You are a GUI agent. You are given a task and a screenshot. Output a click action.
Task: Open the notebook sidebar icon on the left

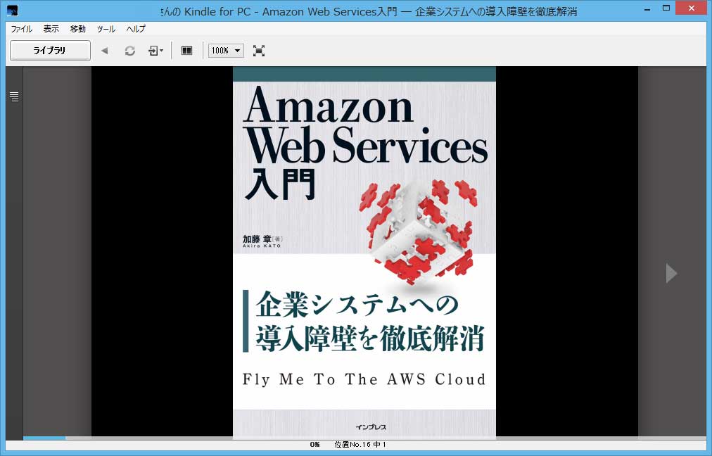[x=14, y=96]
